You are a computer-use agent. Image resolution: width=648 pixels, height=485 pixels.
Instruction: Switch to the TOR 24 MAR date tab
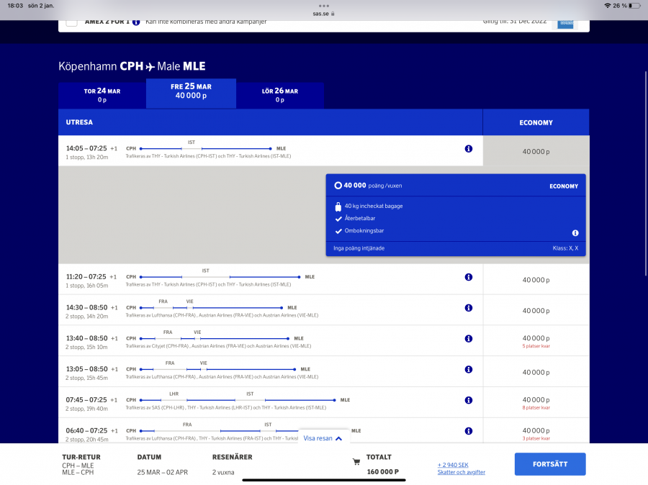pyautogui.click(x=102, y=95)
